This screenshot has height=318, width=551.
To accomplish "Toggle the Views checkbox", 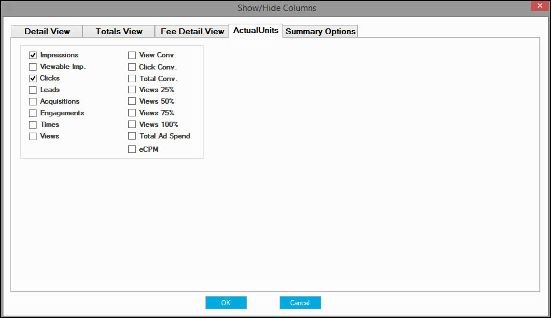I will point(32,136).
